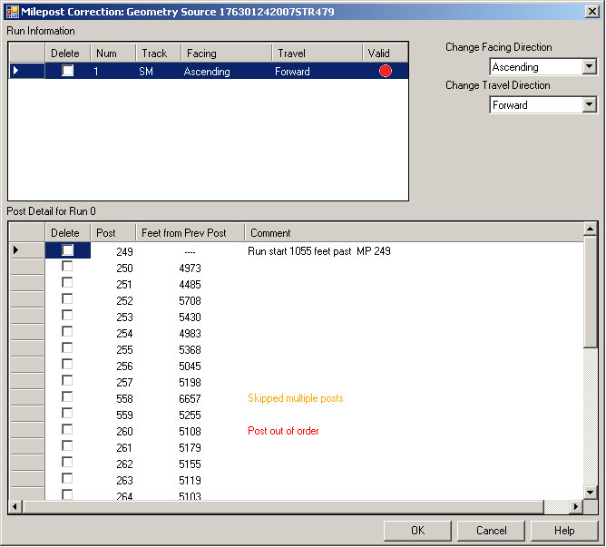Image resolution: width=606 pixels, height=547 pixels.
Task: Check the Delete box for Run 1
Action: (67, 71)
